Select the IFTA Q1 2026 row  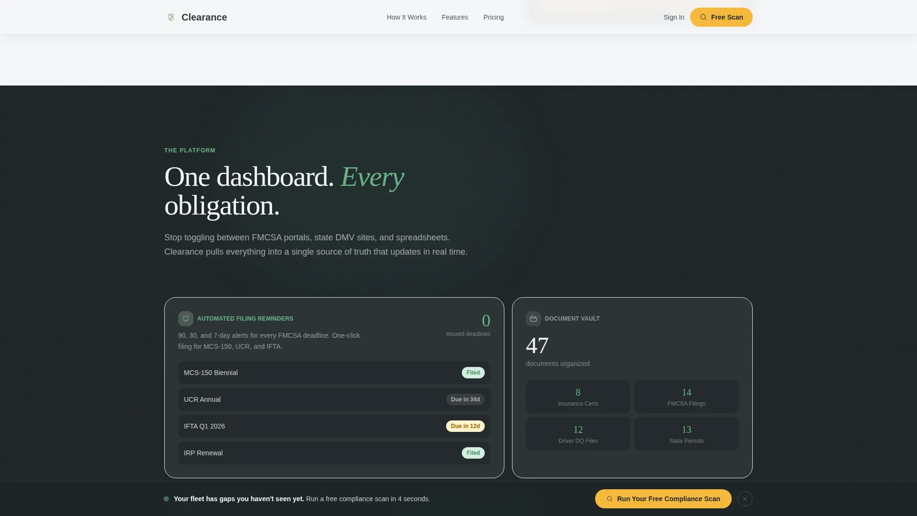pyautogui.click(x=334, y=426)
